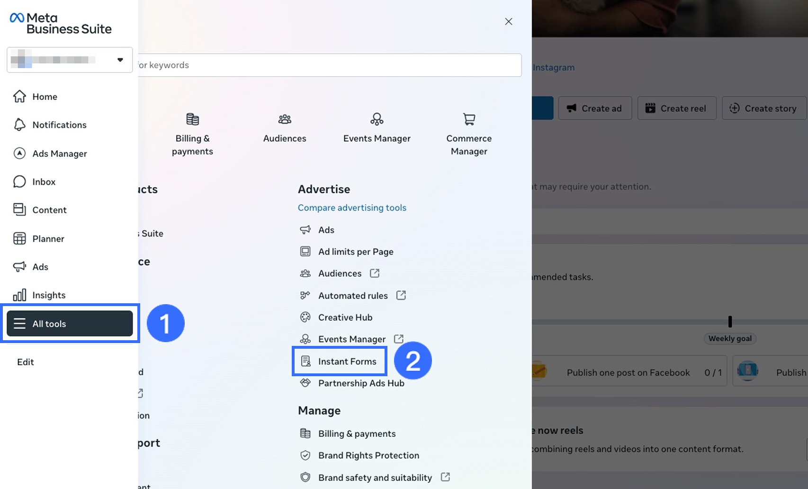Open the All tools menu
This screenshot has height=489, width=808.
click(70, 324)
